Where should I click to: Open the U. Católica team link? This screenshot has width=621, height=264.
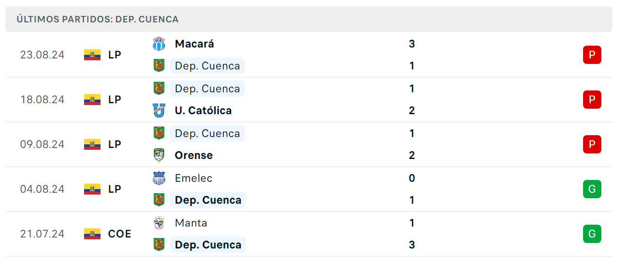(203, 111)
